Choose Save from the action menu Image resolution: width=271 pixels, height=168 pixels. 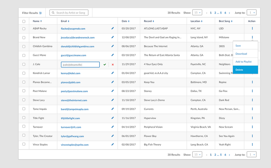pos(245,46)
